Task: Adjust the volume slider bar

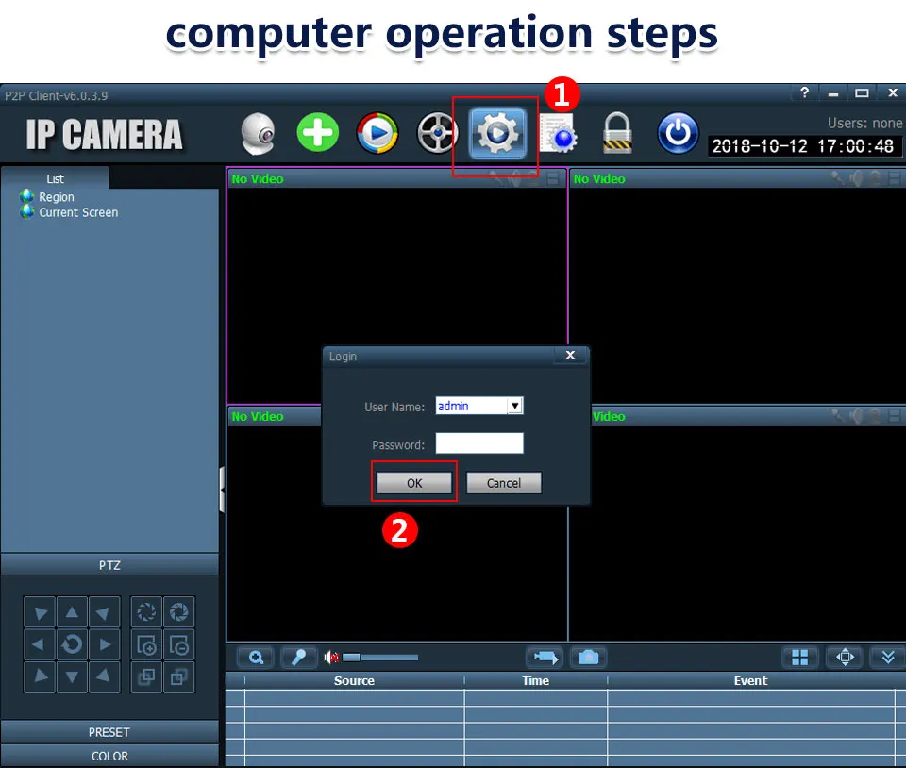Action: [x=380, y=657]
